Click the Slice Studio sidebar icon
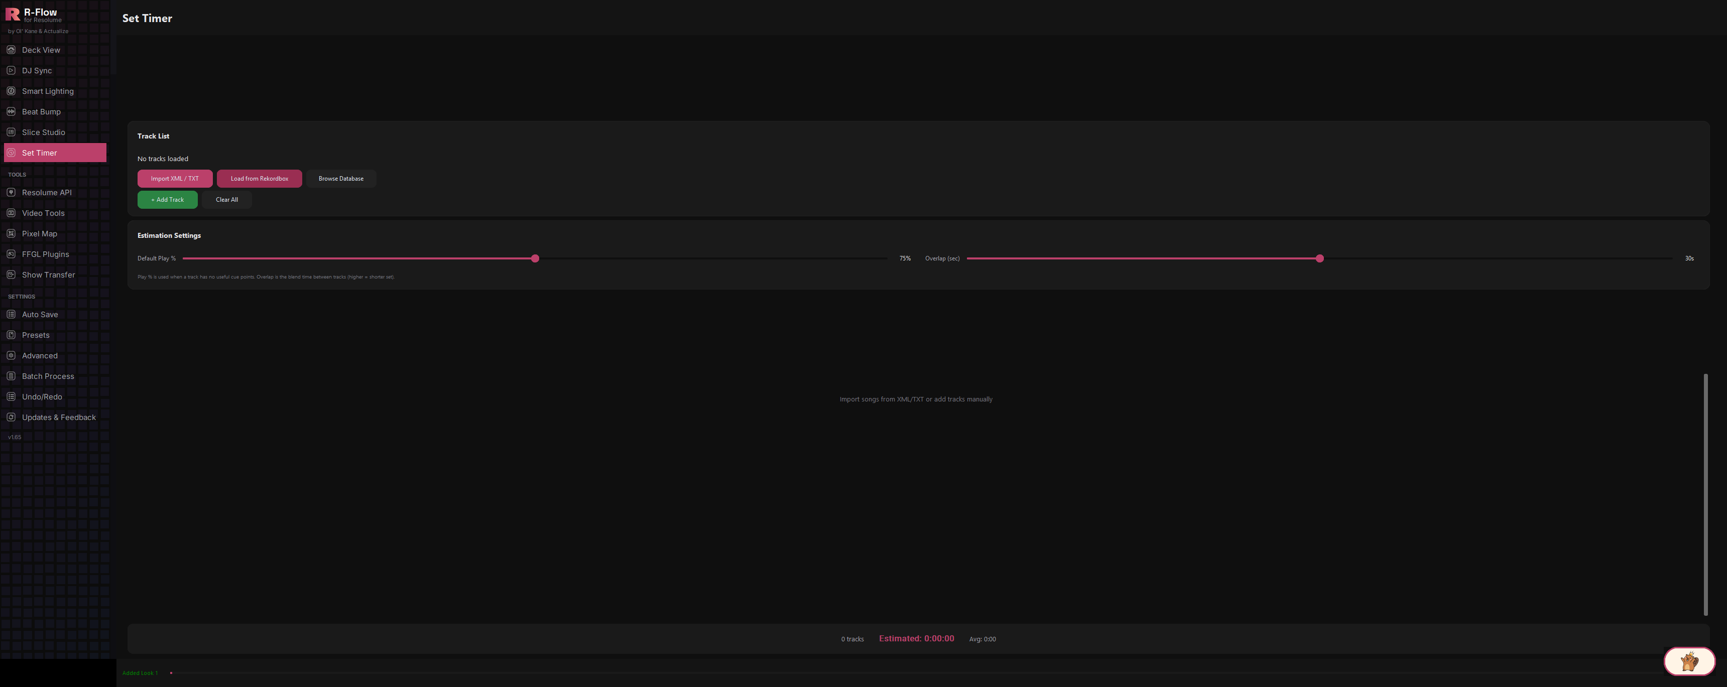1727x687 pixels. (11, 132)
